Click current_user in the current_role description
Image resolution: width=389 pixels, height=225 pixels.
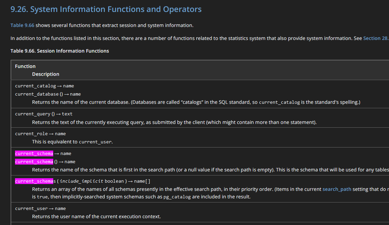[x=95, y=142]
